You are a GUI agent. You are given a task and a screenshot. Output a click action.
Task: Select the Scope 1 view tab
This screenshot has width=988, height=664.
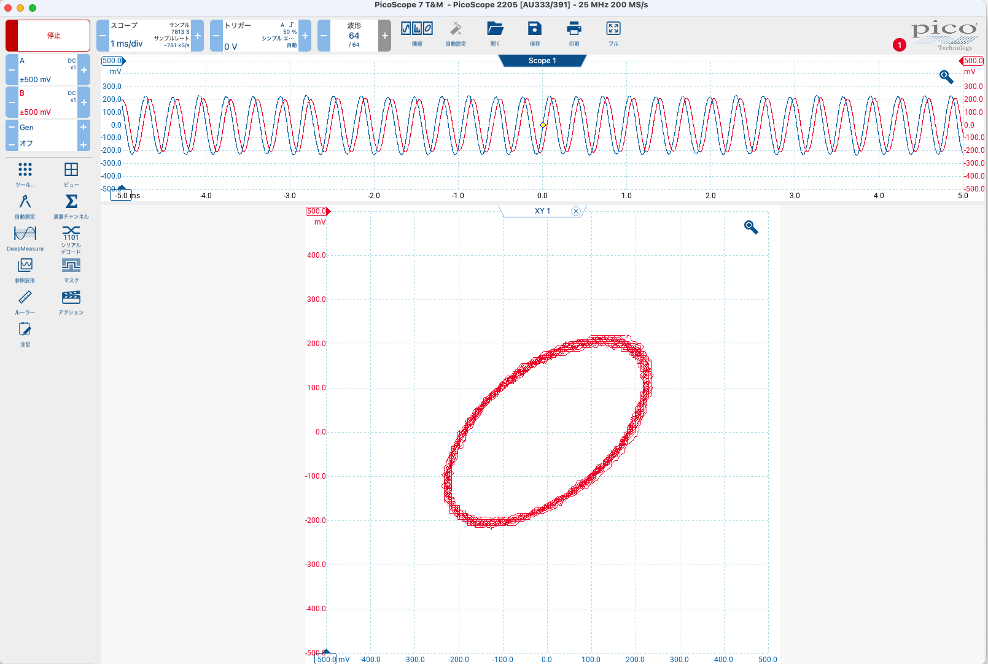[542, 61]
